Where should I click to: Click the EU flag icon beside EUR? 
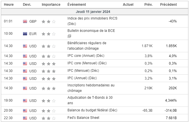[25, 34]
